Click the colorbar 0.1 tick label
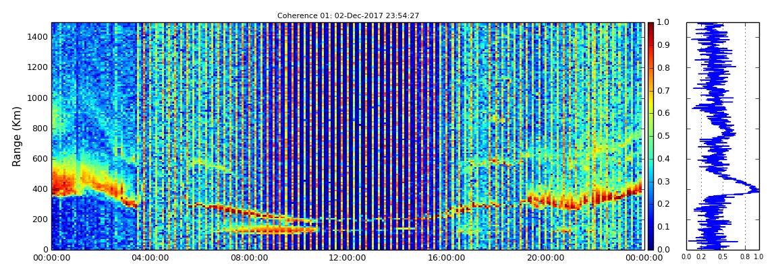The image size is (776, 274). [662, 227]
